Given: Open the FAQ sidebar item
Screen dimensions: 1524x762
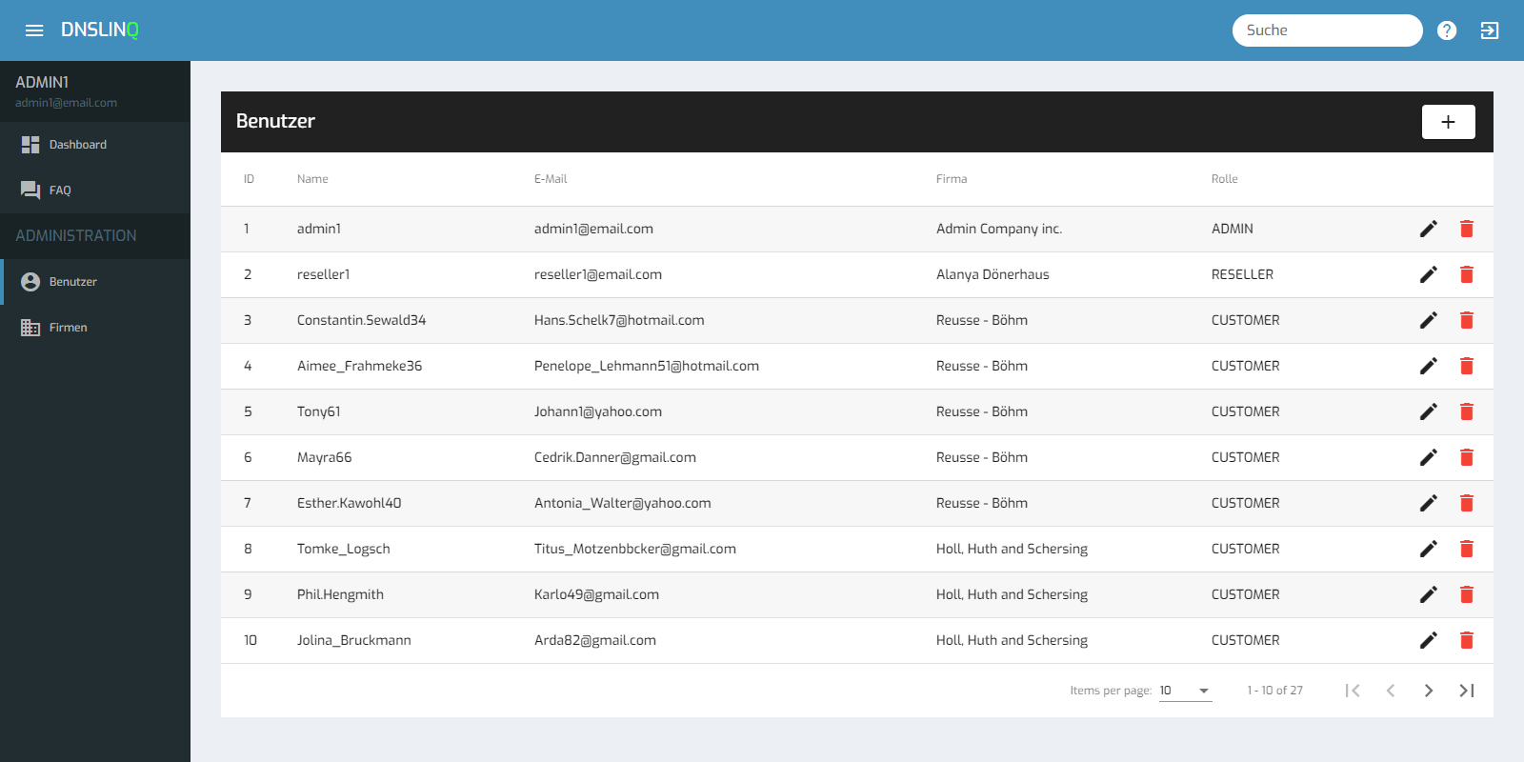Looking at the screenshot, I should point(95,190).
